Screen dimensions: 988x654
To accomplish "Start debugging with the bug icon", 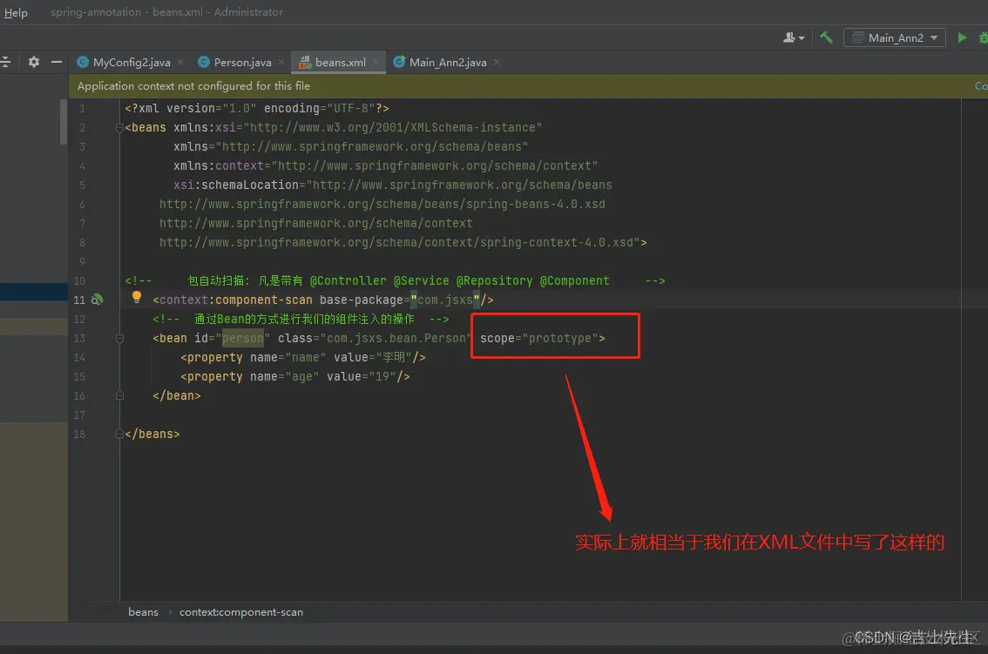I will 983,37.
